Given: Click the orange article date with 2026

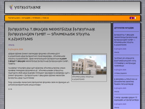Looking at the screenshot, I should click(x=16, y=49).
